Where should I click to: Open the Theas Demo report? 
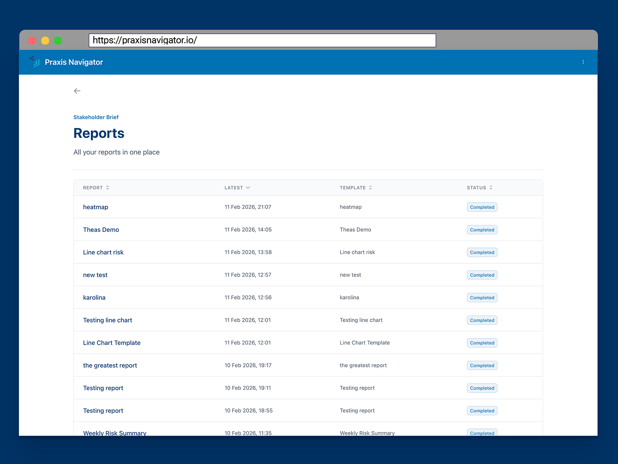coord(101,229)
